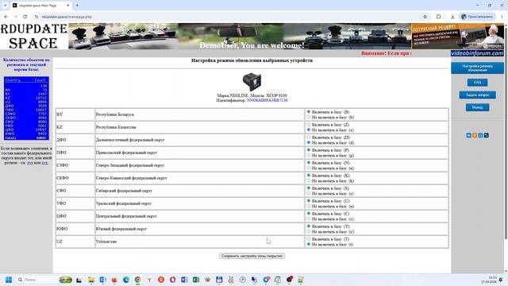Open the device identifier link NN06ABBFA3BB7136
The width and height of the screenshot is (508, 286).
[x=267, y=100]
